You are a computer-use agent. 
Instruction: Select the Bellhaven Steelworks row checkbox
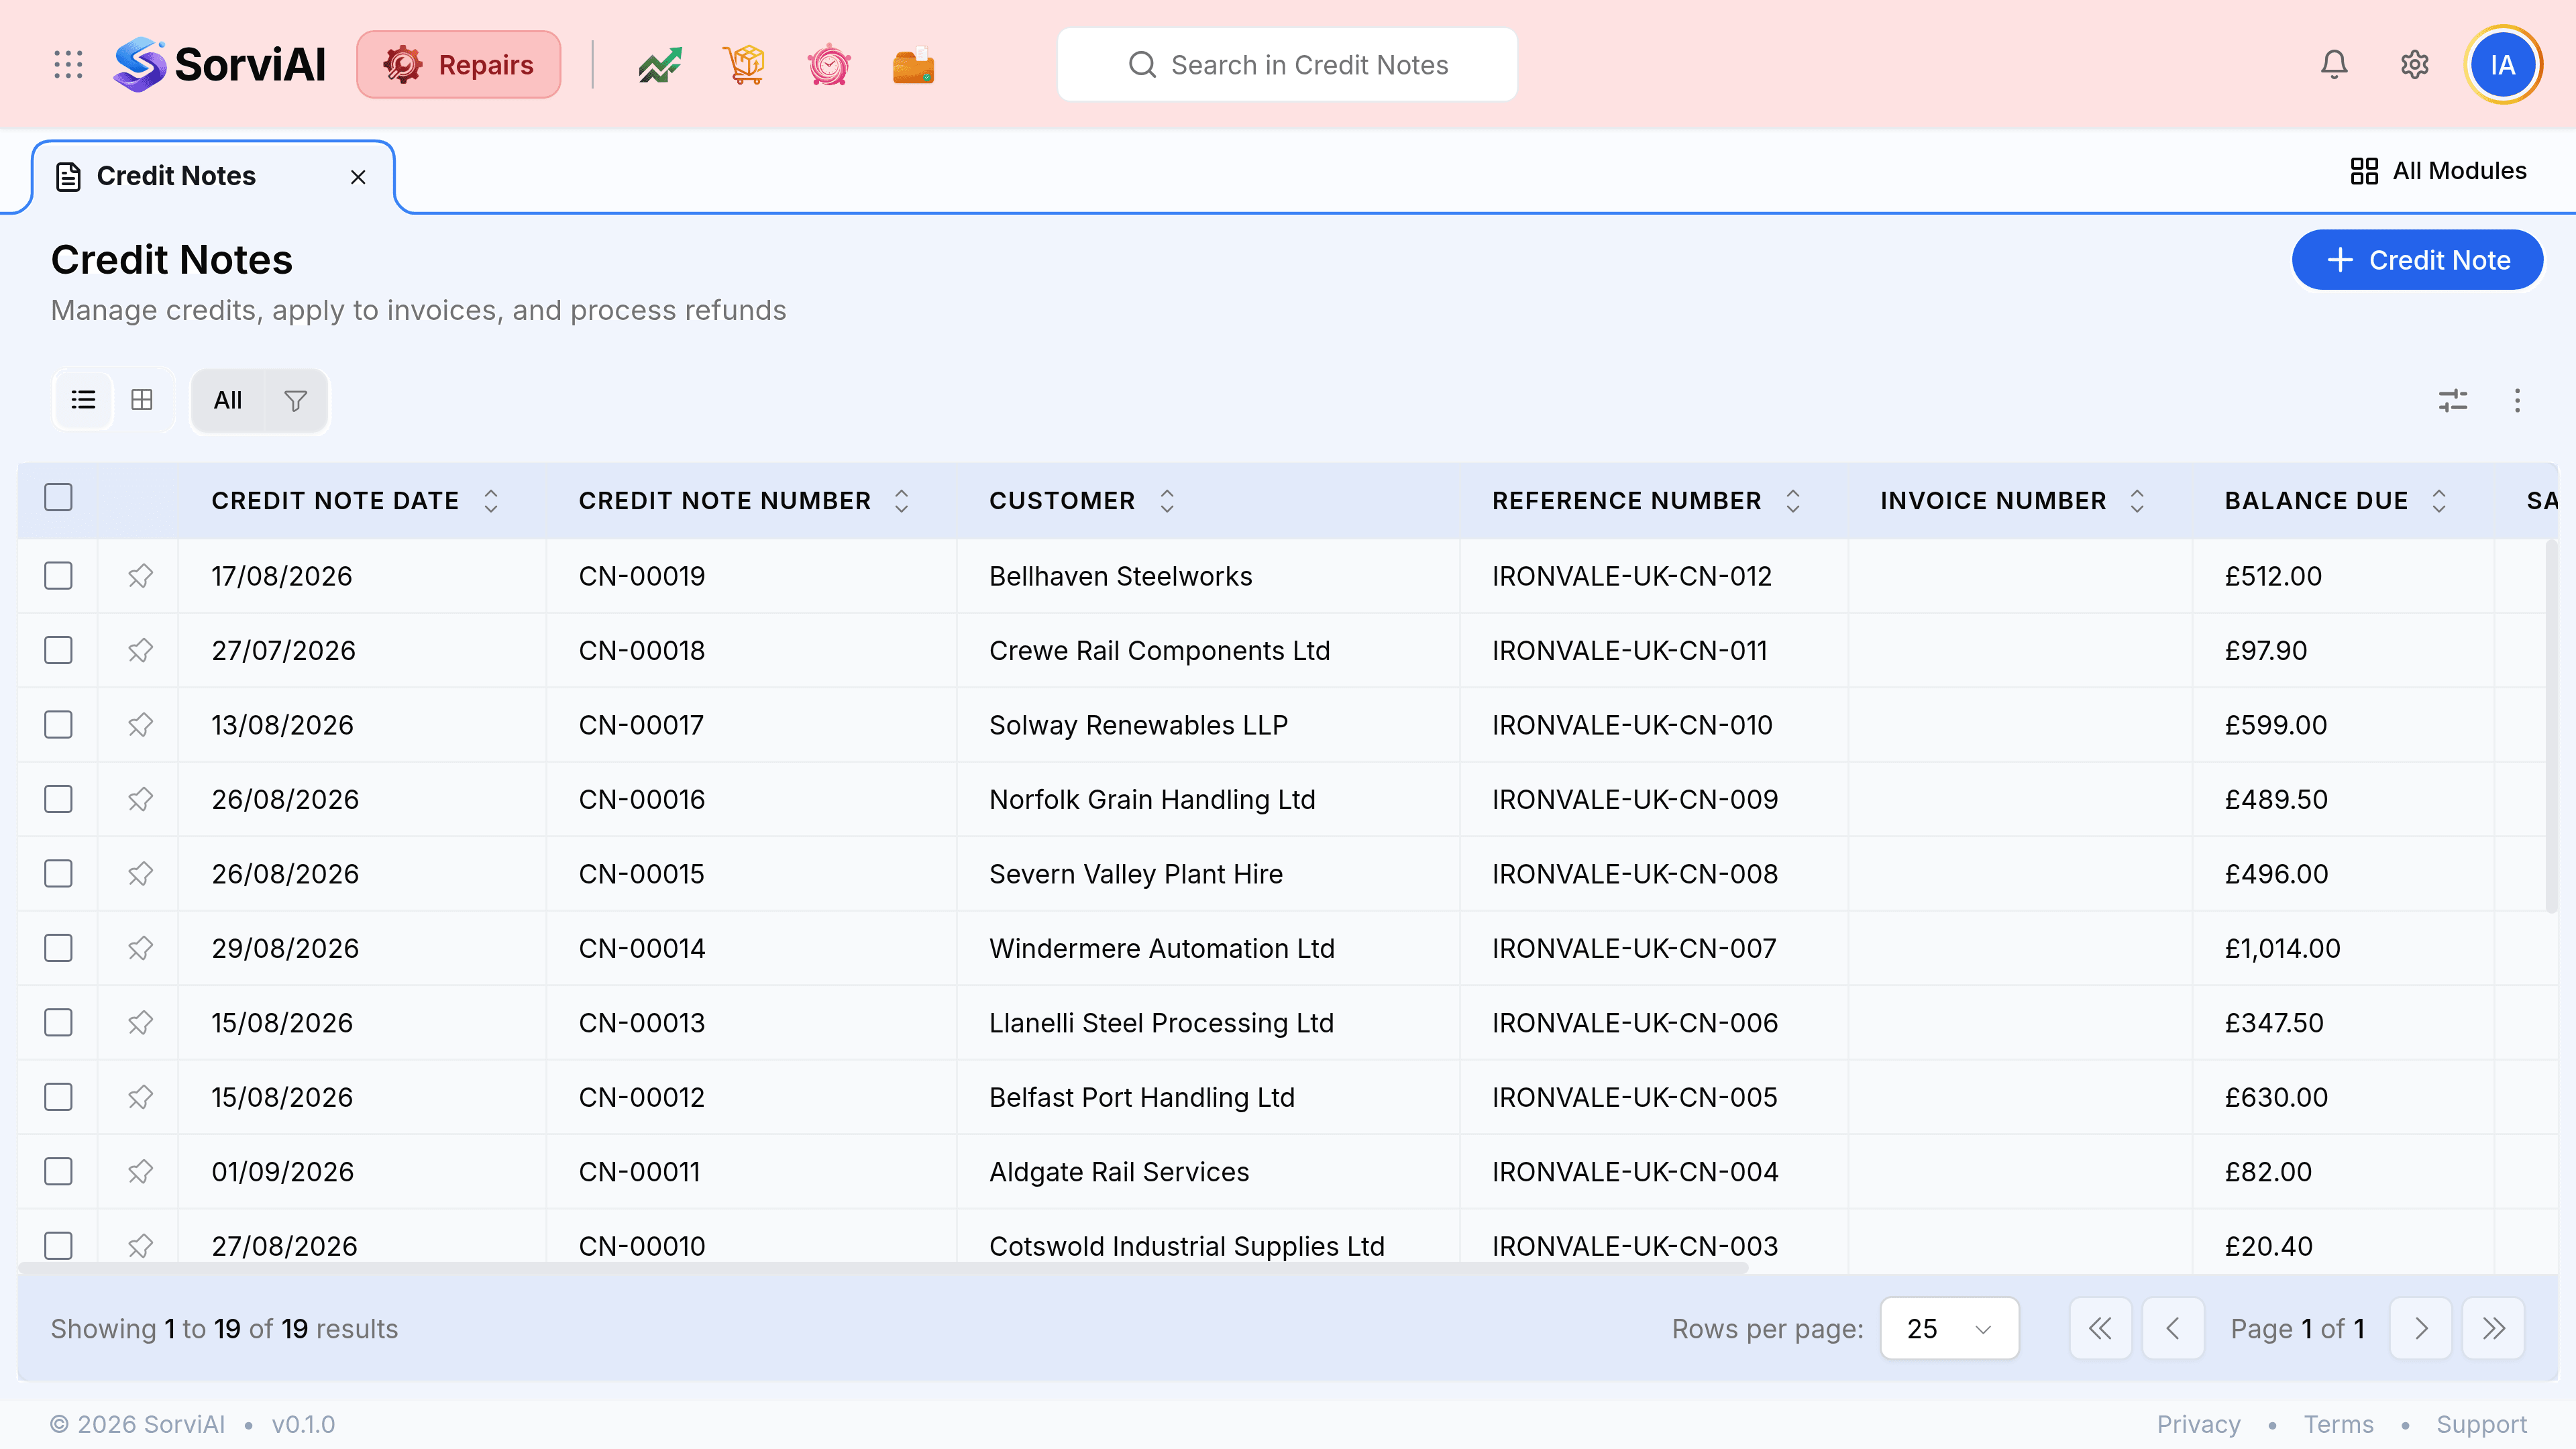(x=59, y=576)
